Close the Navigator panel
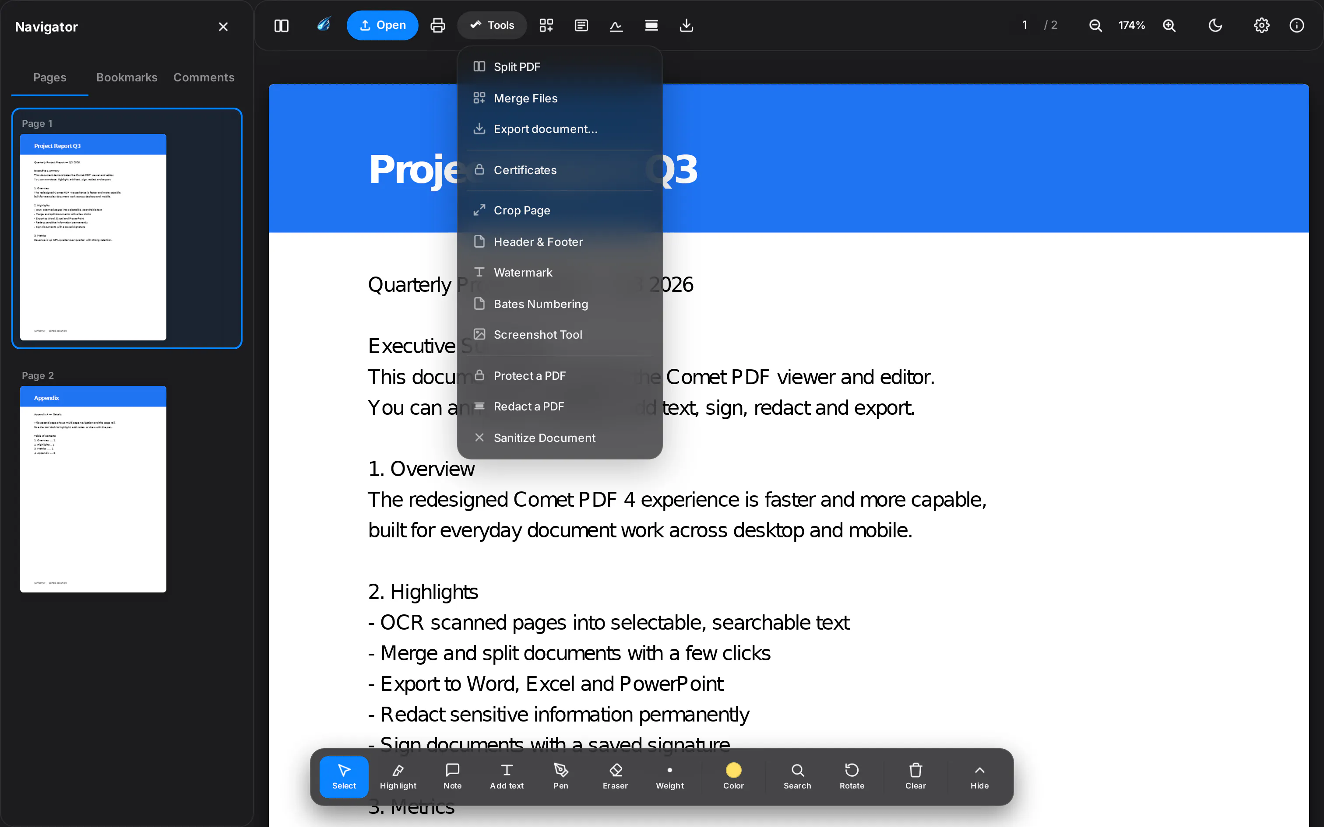Viewport: 1324px width, 827px height. [223, 27]
